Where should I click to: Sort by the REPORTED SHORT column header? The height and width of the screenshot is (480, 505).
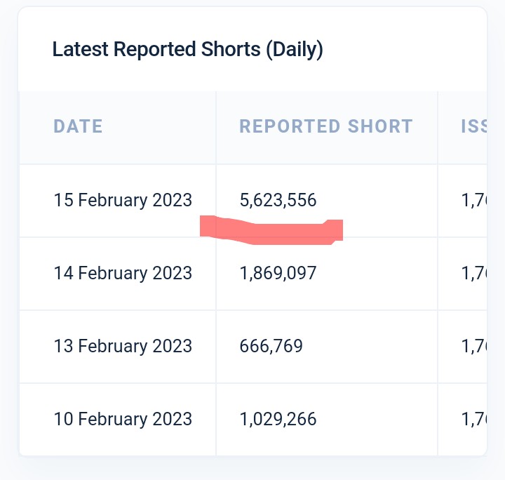point(326,126)
